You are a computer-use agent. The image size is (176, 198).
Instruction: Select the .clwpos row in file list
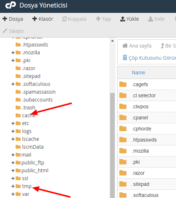tap(147, 107)
